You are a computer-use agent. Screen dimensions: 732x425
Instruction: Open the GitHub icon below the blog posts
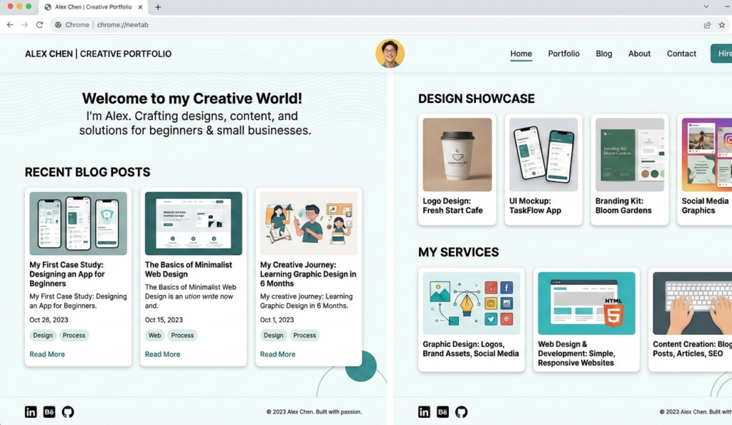click(x=68, y=412)
